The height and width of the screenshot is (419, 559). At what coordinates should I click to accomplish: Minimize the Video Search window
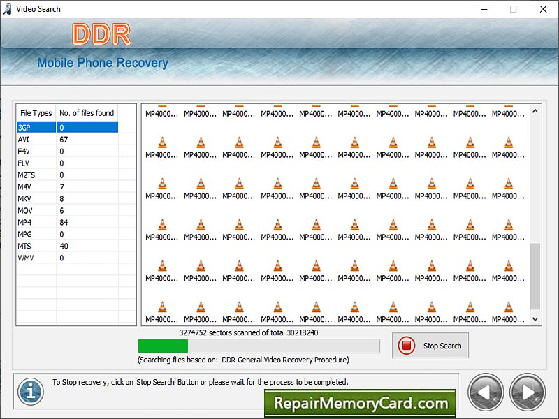point(484,9)
